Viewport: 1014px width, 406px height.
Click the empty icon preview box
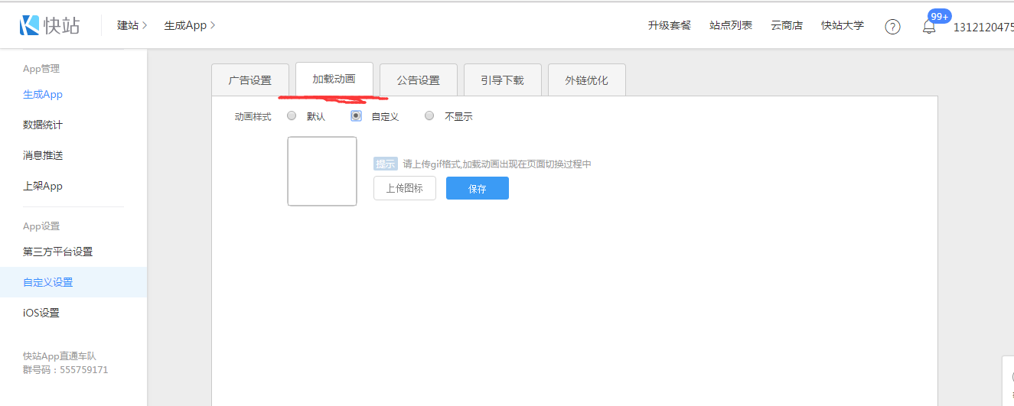pos(322,171)
